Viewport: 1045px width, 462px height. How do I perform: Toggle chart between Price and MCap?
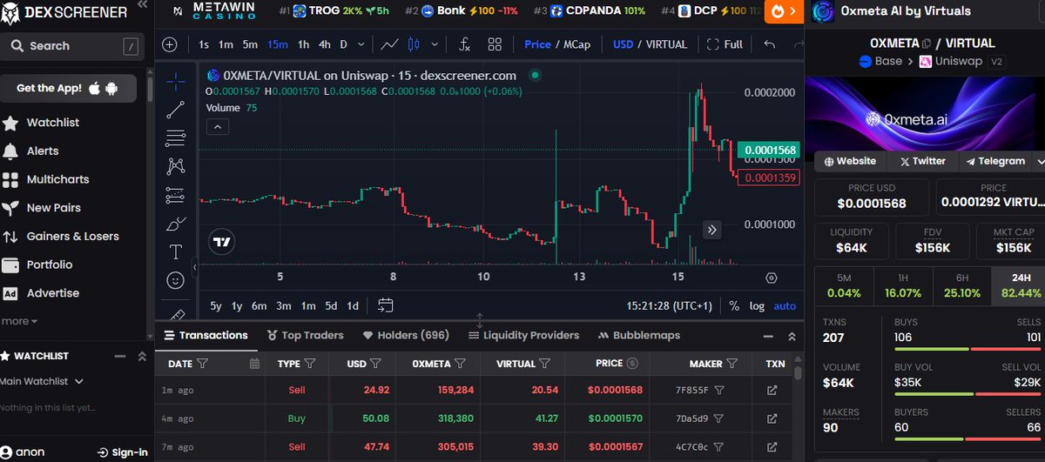tap(556, 44)
